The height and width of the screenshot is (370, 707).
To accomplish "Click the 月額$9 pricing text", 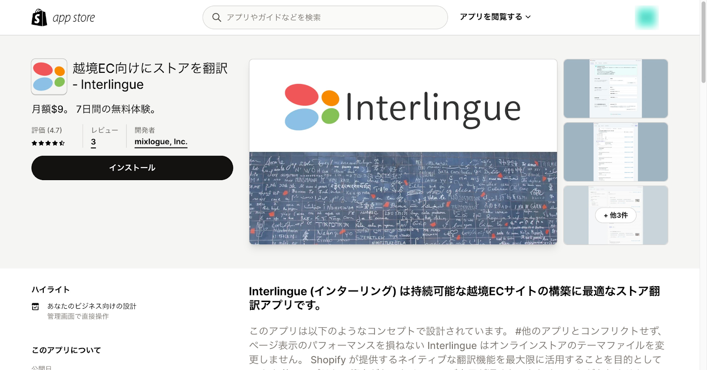I will point(93,109).
